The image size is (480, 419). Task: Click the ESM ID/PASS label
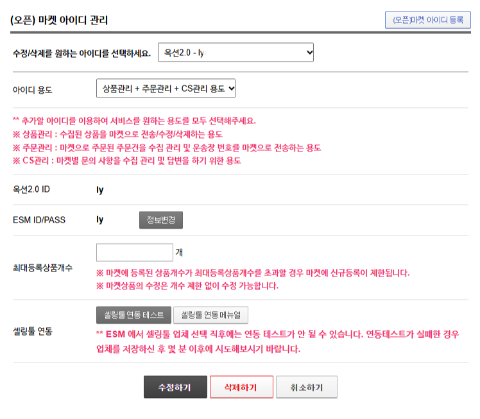39,220
